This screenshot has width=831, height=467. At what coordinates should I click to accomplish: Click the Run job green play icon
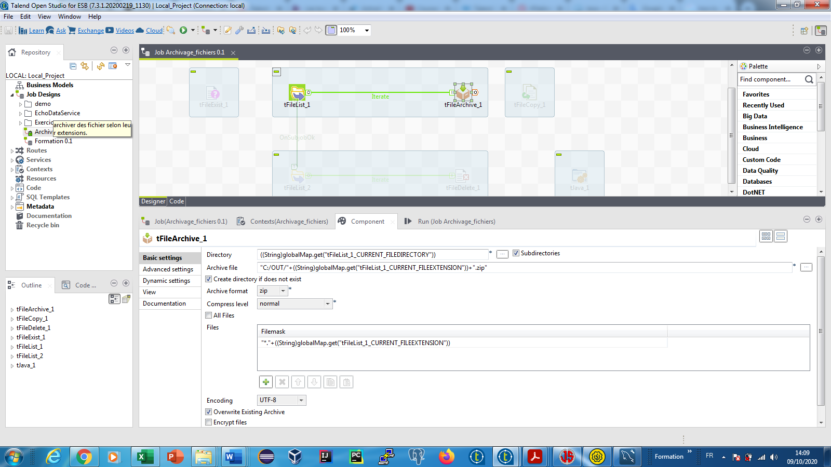pos(183,30)
